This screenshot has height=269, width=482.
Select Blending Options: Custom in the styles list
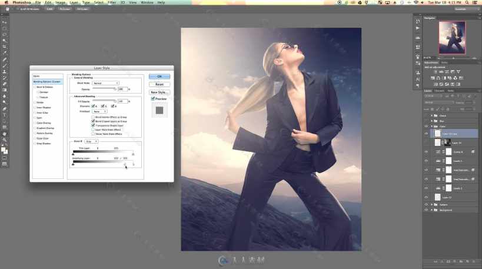(48, 82)
